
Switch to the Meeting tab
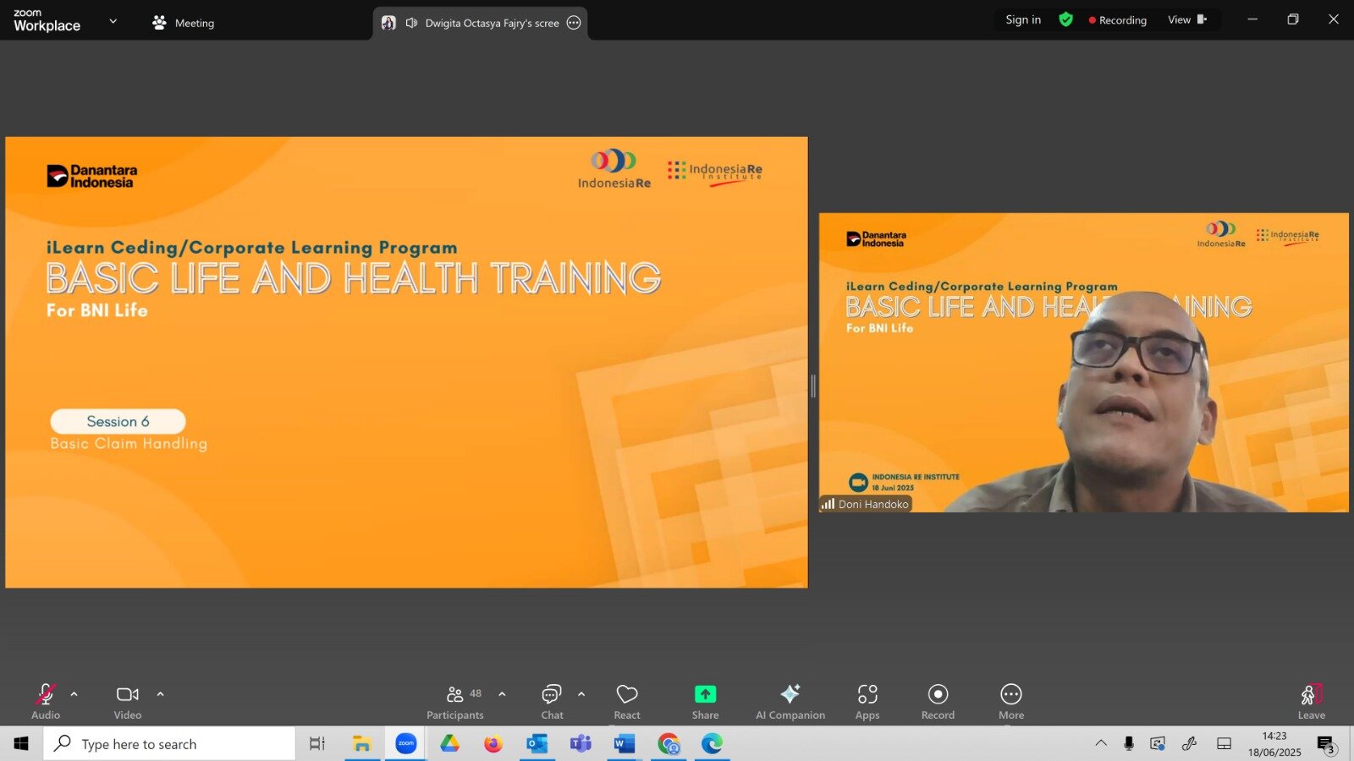183,23
